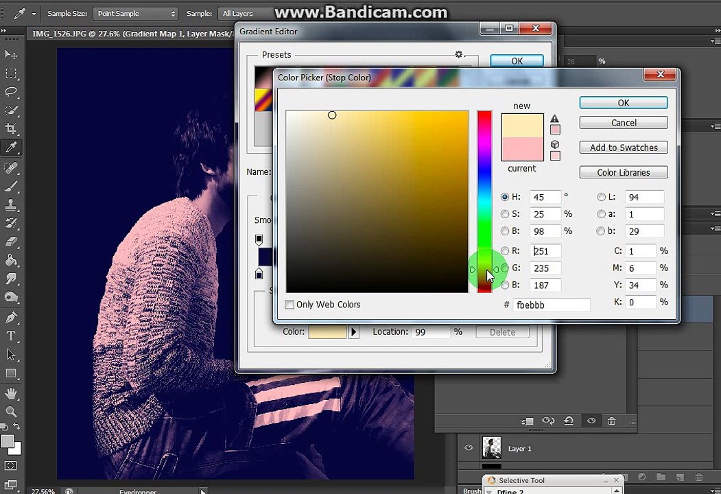The width and height of the screenshot is (721, 494).
Task: Click the out-of-gamut warning triangle
Action: 554,119
